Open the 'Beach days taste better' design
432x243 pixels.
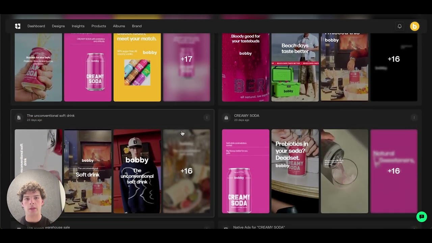click(295, 67)
